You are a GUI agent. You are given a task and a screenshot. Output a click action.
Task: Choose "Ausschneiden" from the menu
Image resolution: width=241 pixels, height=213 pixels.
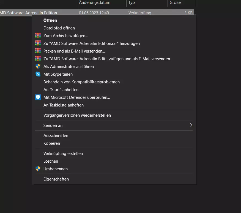[x=114, y=135]
